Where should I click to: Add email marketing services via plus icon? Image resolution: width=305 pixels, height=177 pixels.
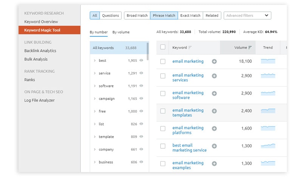point(214,76)
